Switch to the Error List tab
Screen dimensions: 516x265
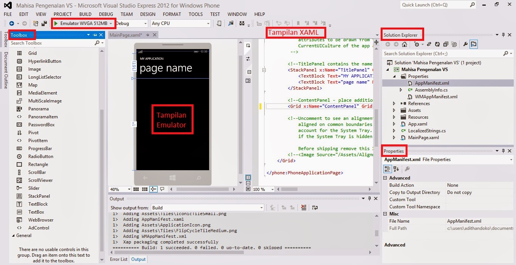point(118,259)
